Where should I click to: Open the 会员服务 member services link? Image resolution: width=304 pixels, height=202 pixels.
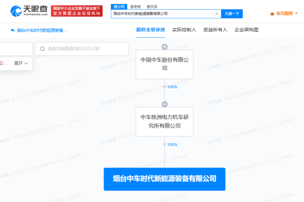pos(284,13)
